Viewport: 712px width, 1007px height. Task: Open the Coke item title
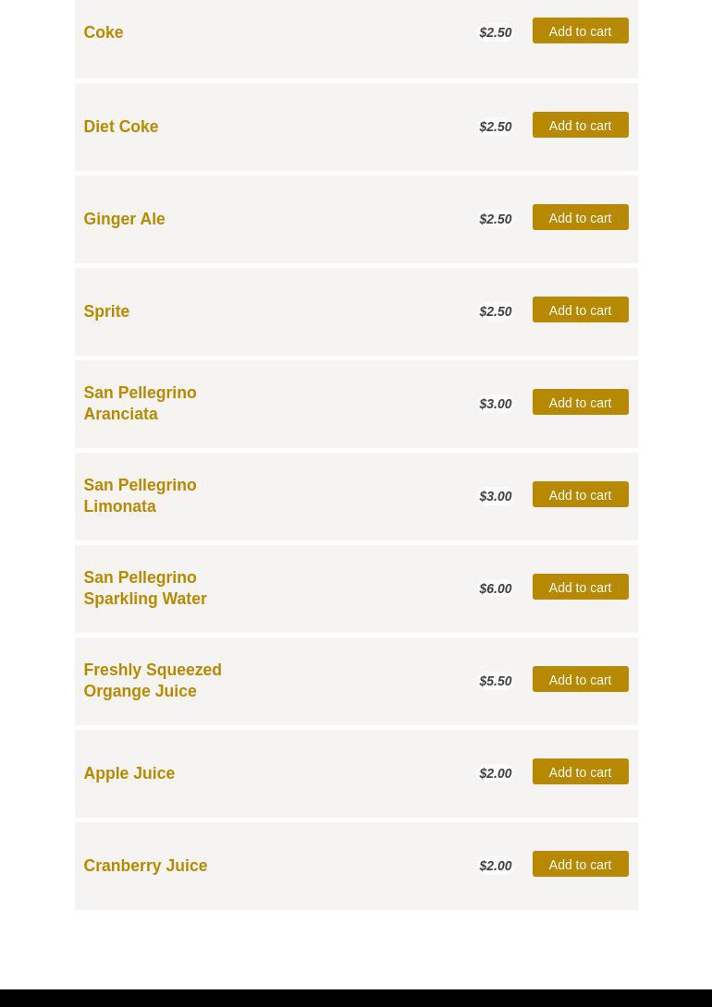tap(104, 32)
